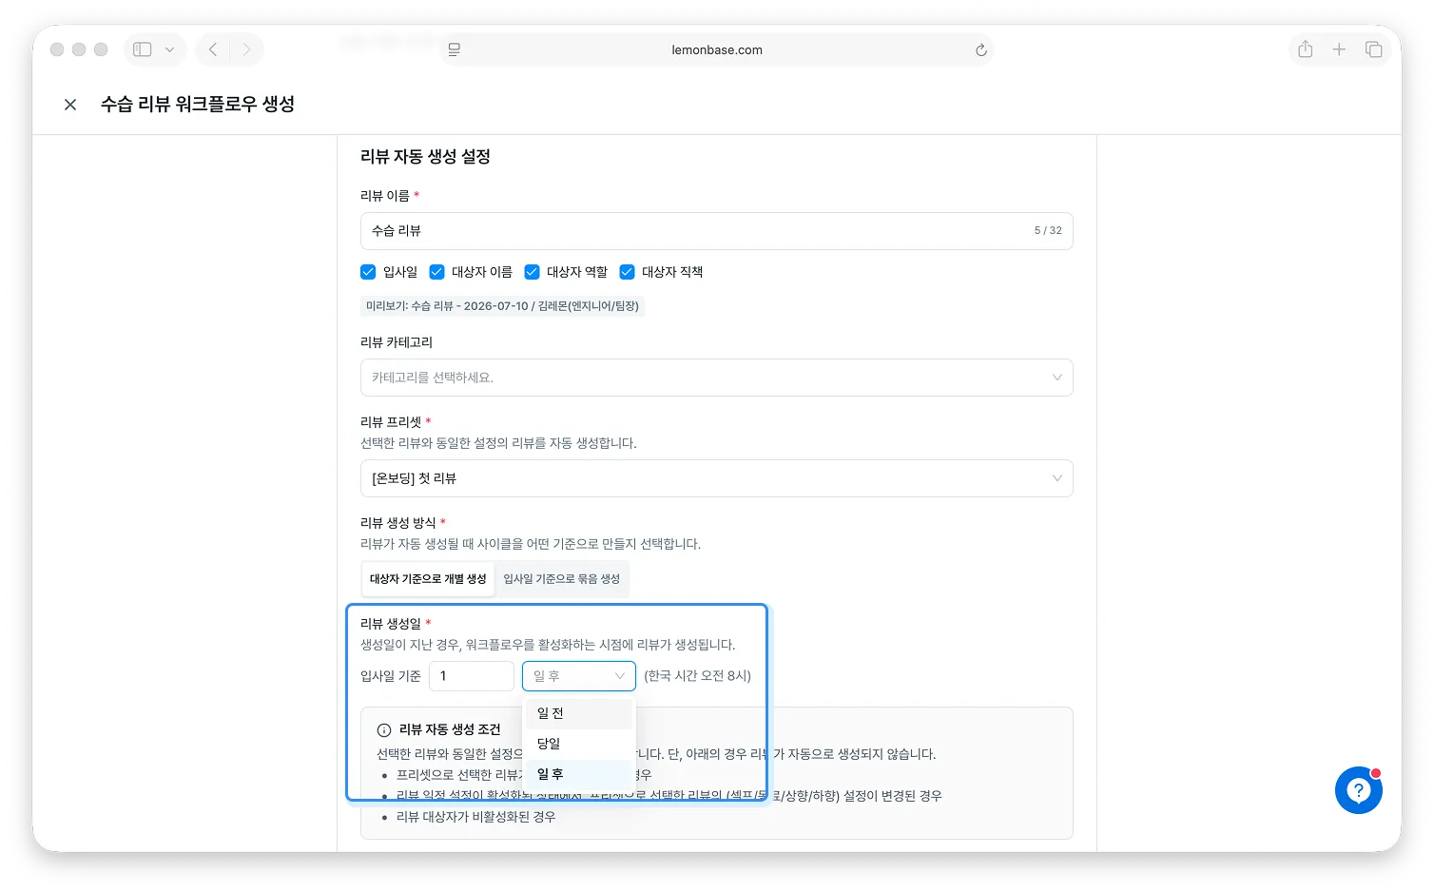Open the sidebar options chevron
This screenshot has height=892, width=1434.
click(x=170, y=49)
